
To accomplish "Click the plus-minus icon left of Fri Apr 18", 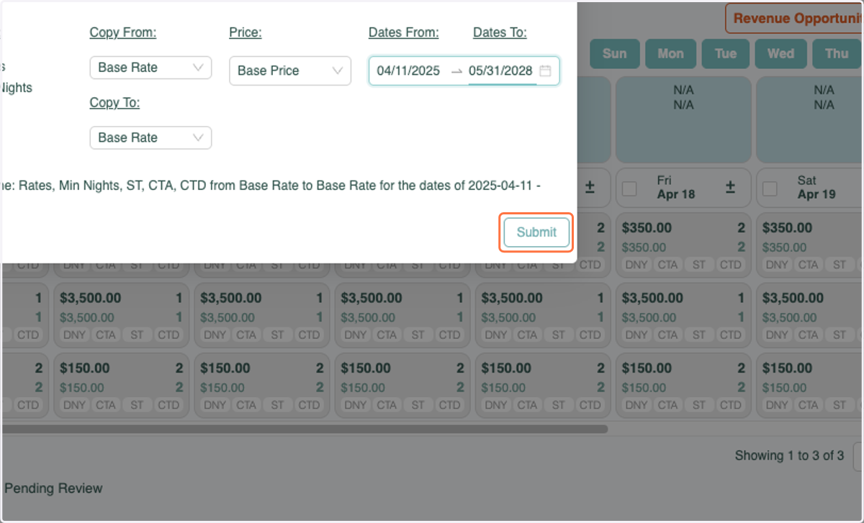I will point(590,187).
